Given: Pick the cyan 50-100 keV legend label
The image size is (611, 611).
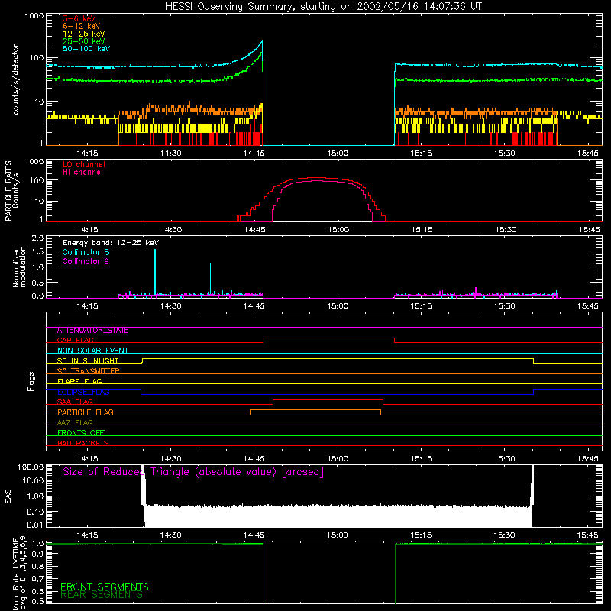Looking at the screenshot, I should tap(86, 49).
